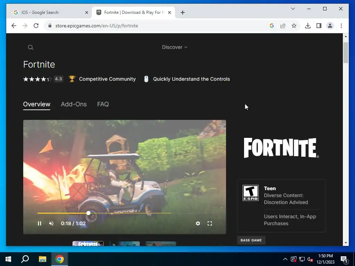Click the Chrome taskbar icon
Screen dimensions: 355x266
point(60,259)
